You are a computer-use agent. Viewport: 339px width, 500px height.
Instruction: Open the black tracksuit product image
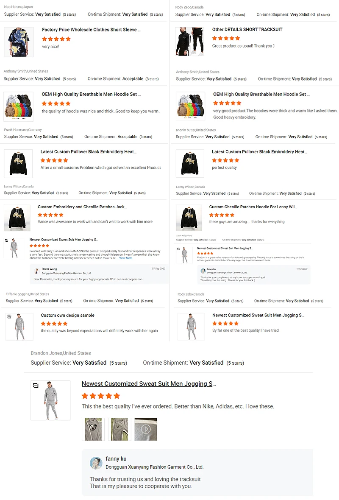pyautogui.click(x=190, y=42)
